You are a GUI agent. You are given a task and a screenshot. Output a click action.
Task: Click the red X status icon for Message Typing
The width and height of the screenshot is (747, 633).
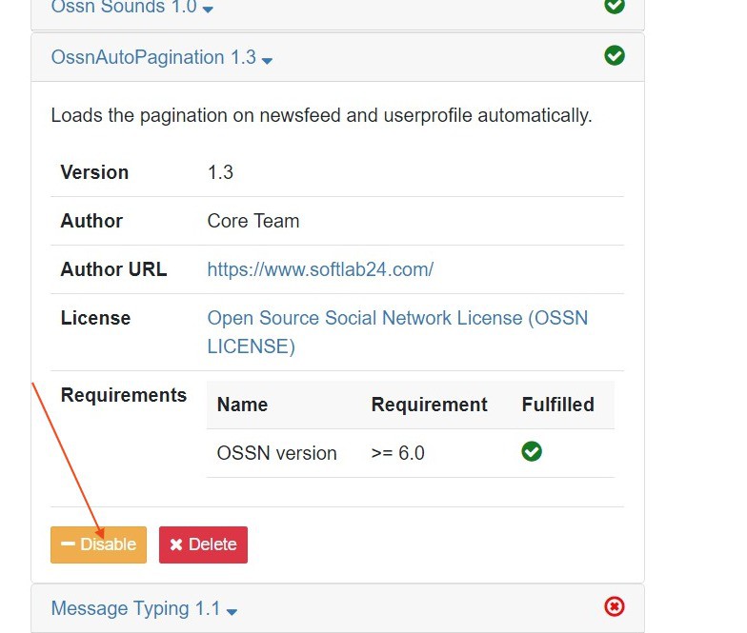(615, 606)
